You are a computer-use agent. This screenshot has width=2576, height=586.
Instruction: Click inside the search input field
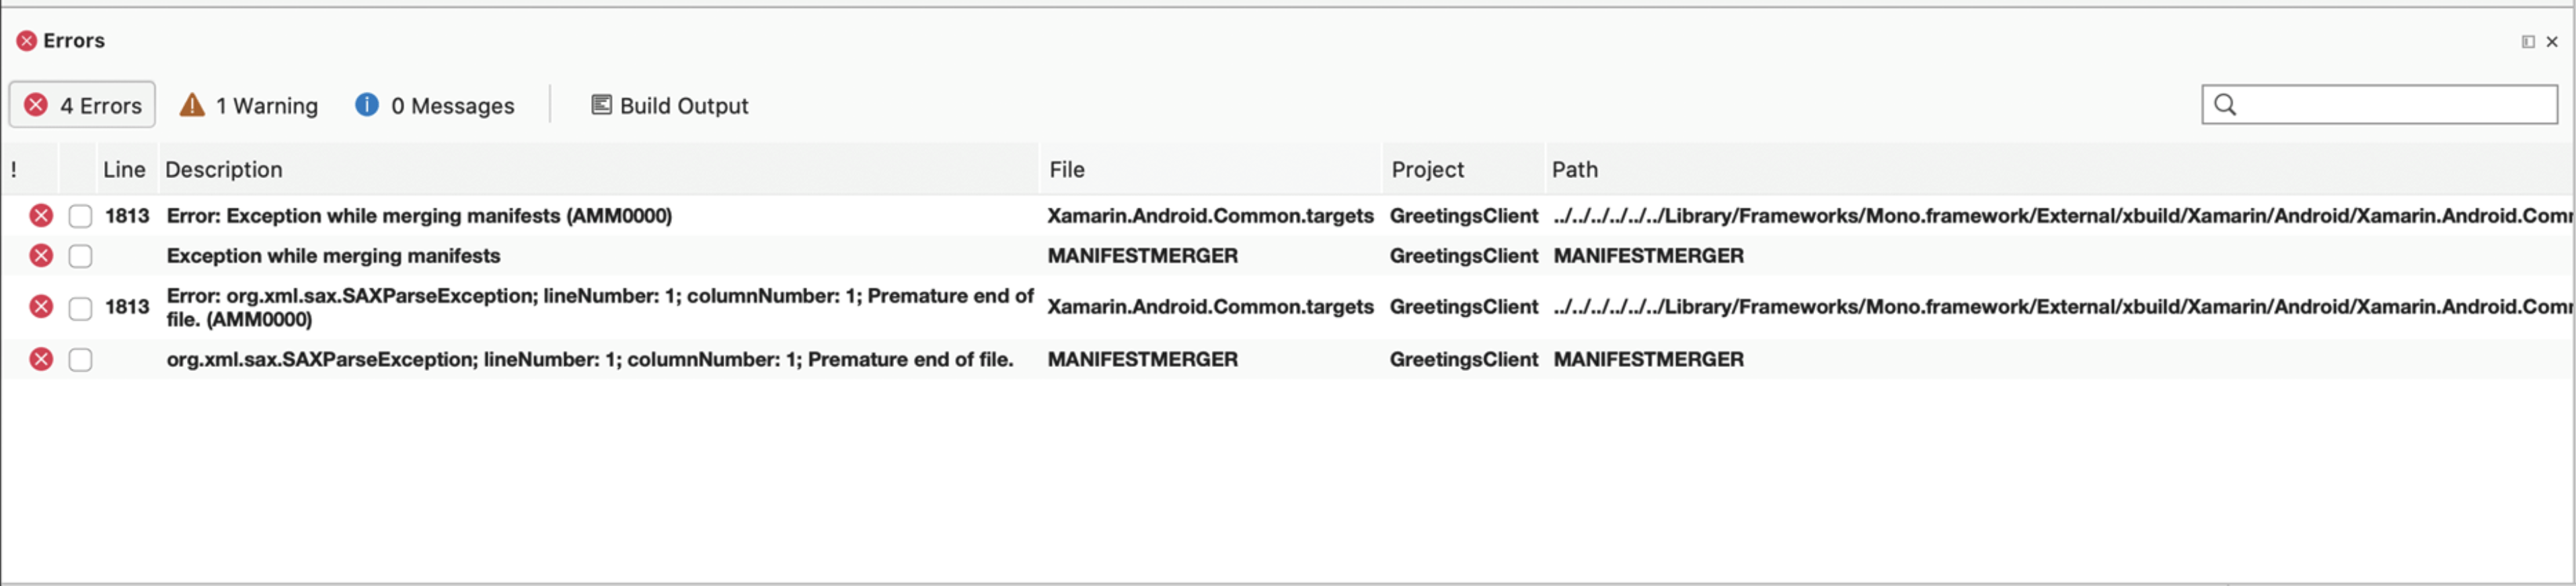pyautogui.click(x=2380, y=104)
